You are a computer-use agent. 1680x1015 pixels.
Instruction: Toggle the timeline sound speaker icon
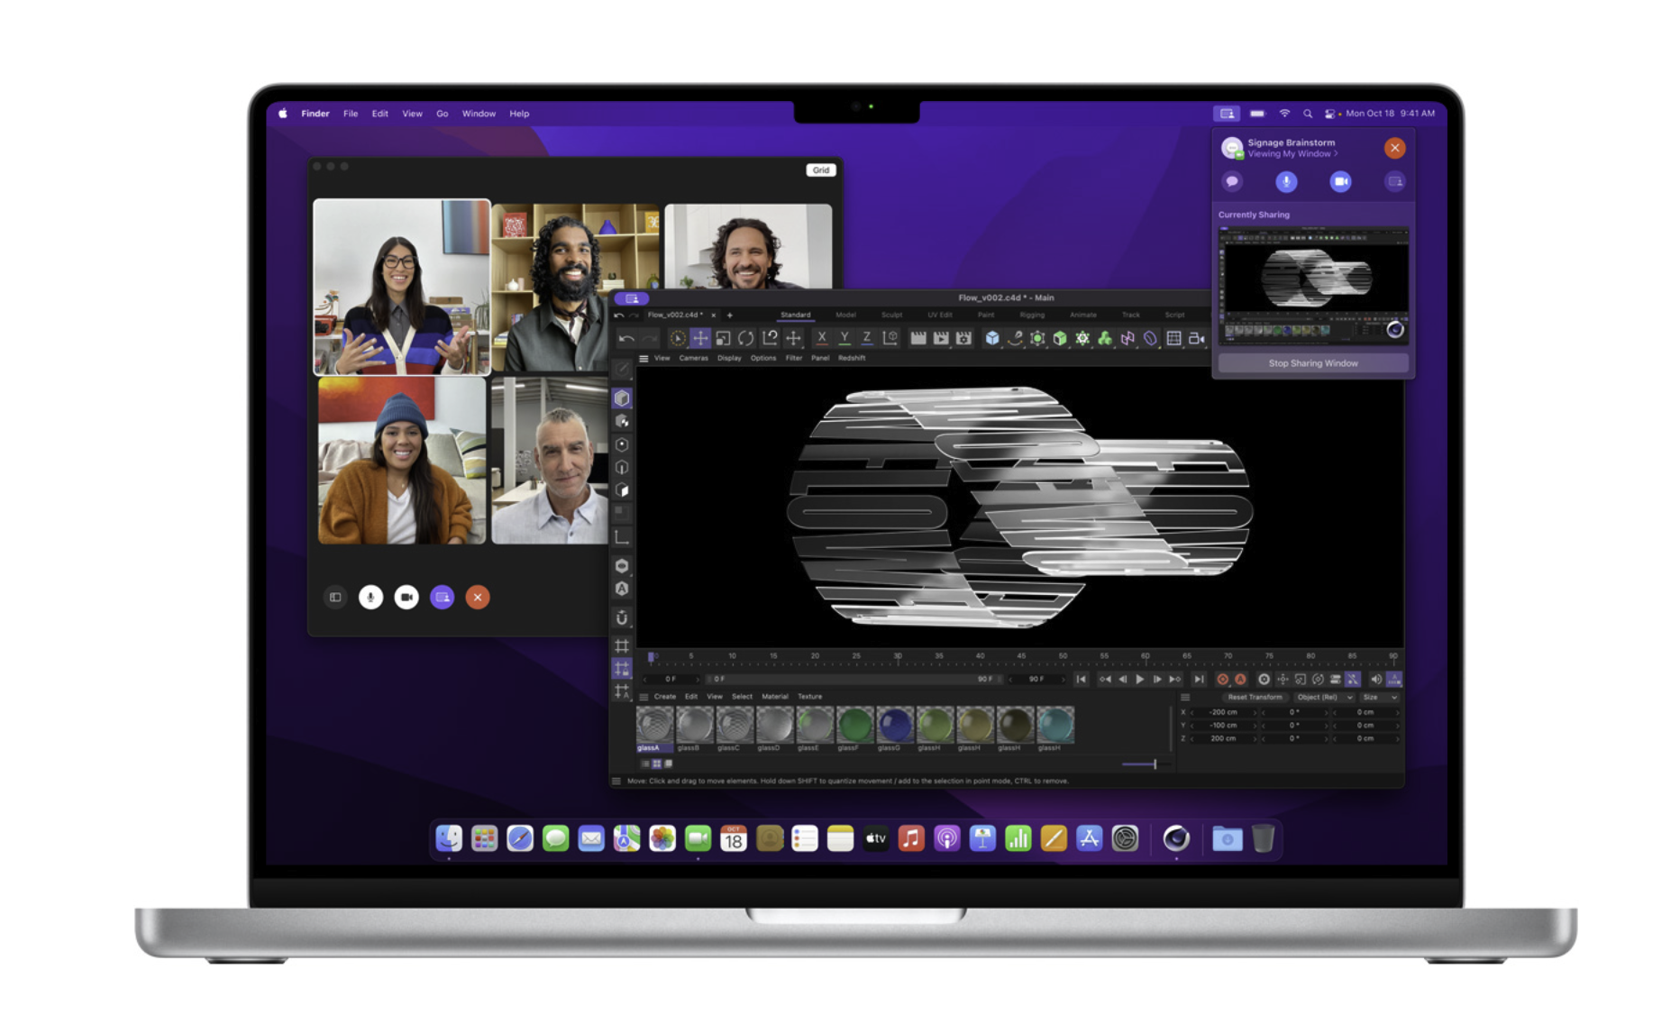(1376, 680)
